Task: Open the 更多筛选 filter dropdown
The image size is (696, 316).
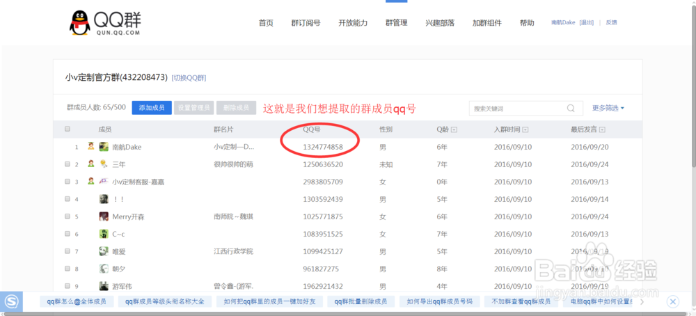Action: coord(608,108)
